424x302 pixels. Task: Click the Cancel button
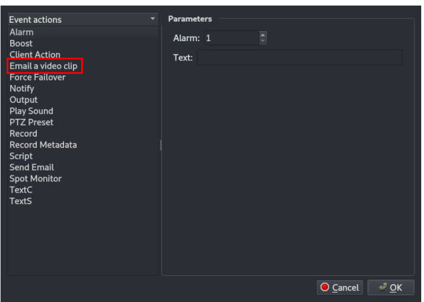tap(340, 288)
